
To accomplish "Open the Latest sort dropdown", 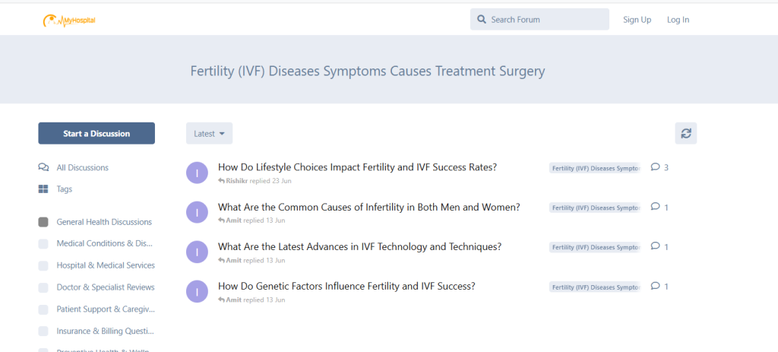I will pyautogui.click(x=209, y=134).
